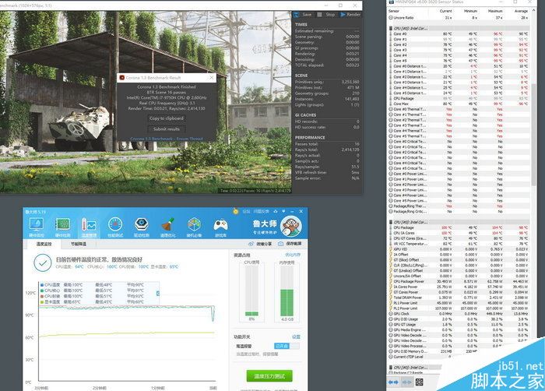Open the driver detection icon in Lu Dashi
The width and height of the screenshot is (545, 391).
pyautogui.click(x=142, y=224)
